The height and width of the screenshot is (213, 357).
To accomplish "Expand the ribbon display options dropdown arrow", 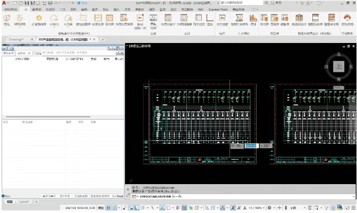I will 257,9.
